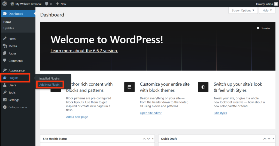The width and height of the screenshot is (279, 146).
Task: Click the user avatar next to Howdy, alfina
Action: [x=276, y=4]
